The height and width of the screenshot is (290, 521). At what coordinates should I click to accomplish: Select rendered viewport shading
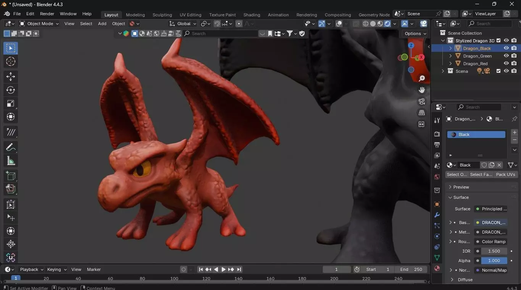[387, 24]
